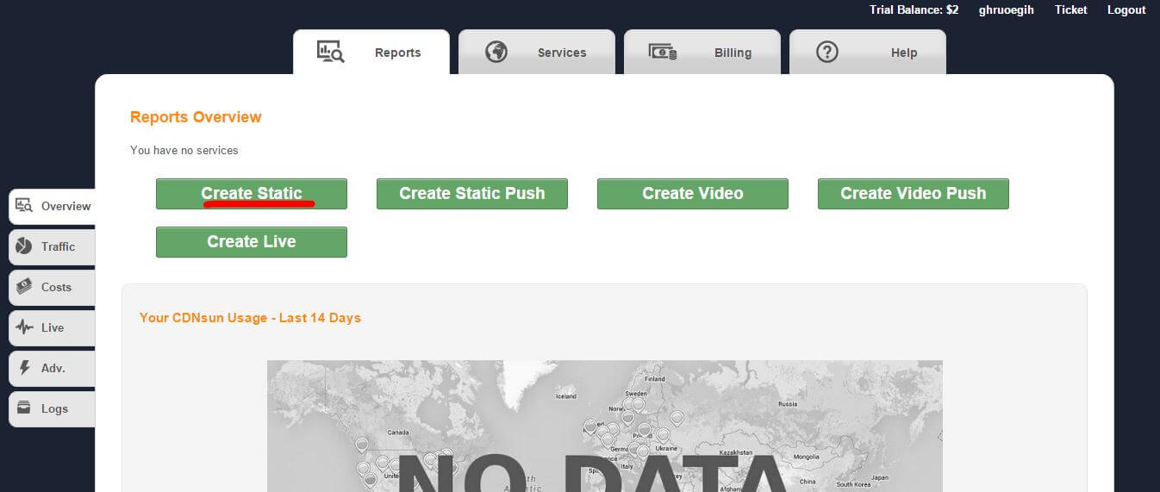Go to the Billing tab
The image size is (1160, 492).
pos(702,52)
